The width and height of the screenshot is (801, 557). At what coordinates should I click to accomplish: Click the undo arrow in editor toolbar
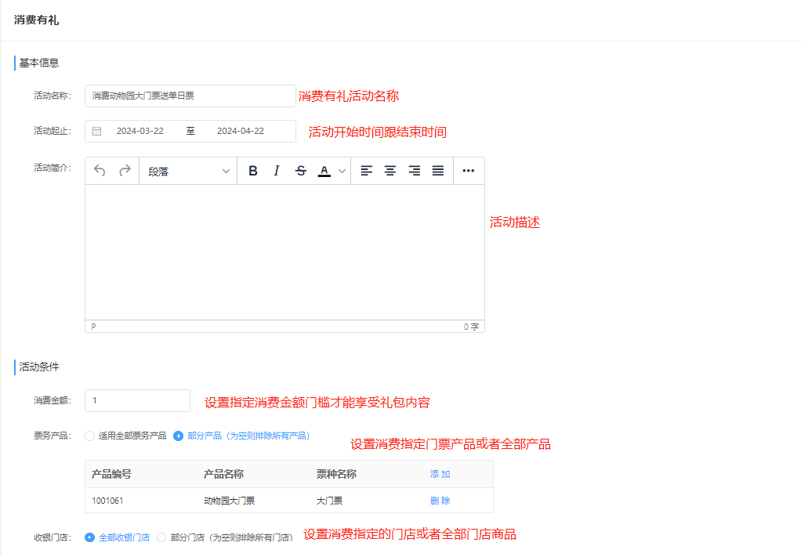pyautogui.click(x=100, y=171)
